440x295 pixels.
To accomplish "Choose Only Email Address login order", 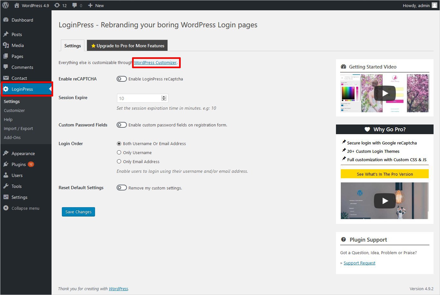I will [x=119, y=161].
